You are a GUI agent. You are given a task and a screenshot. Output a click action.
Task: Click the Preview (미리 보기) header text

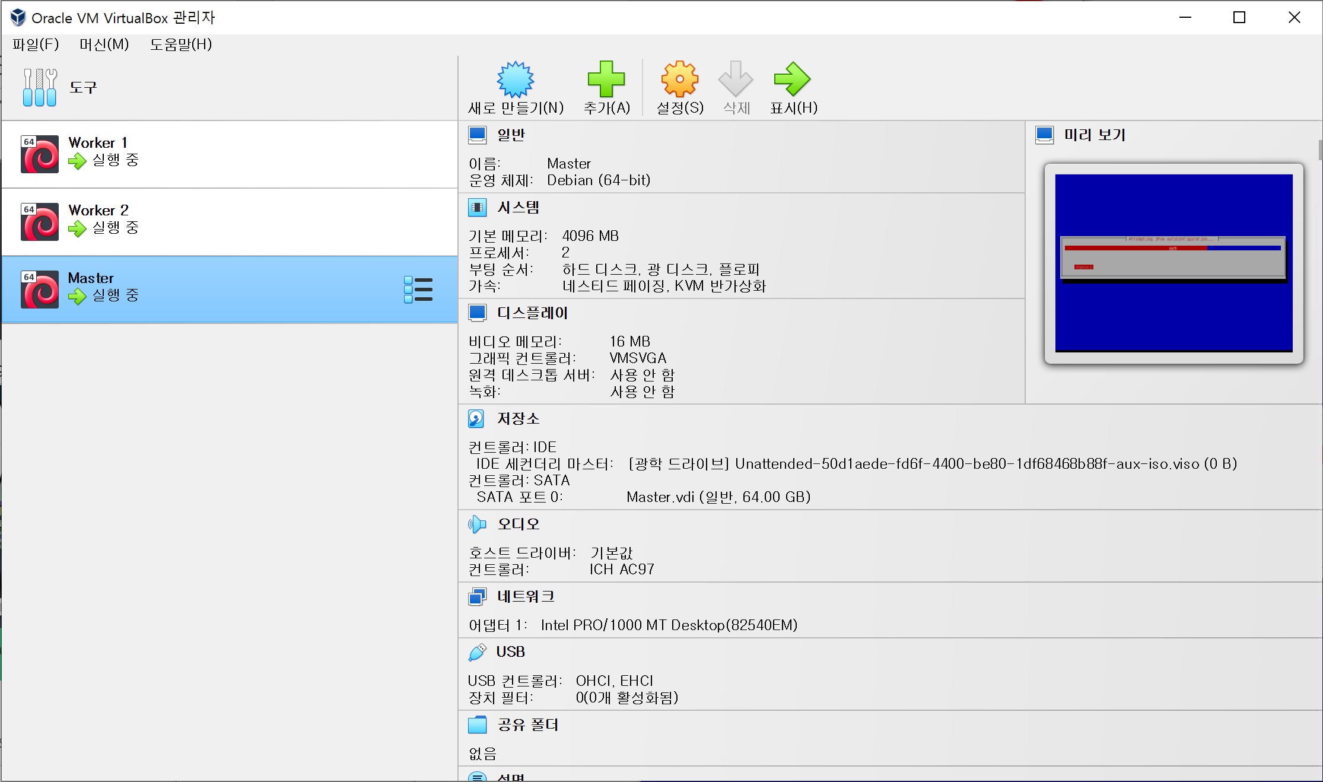pos(1095,135)
